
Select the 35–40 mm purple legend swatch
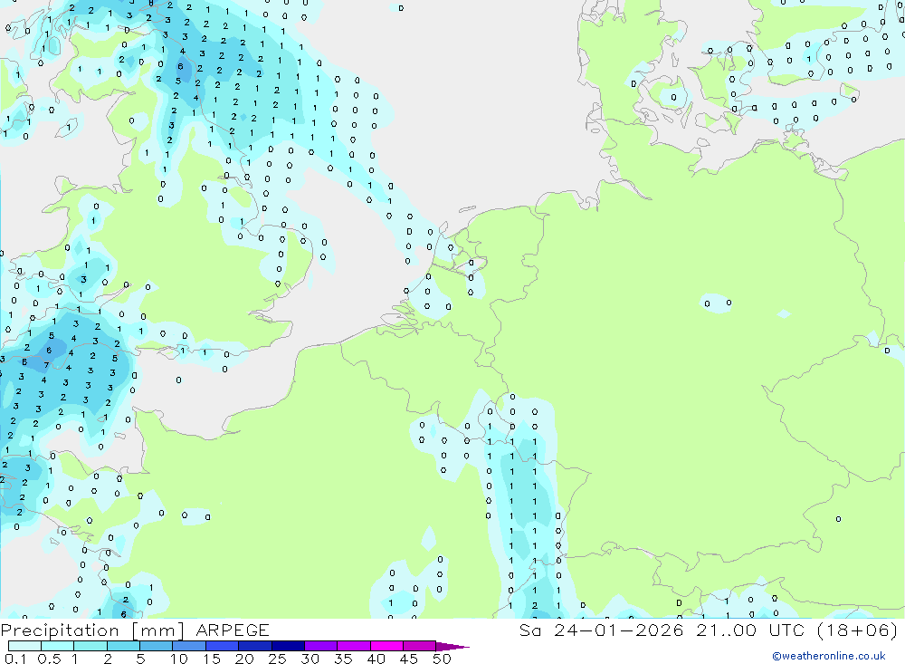[x=354, y=646]
